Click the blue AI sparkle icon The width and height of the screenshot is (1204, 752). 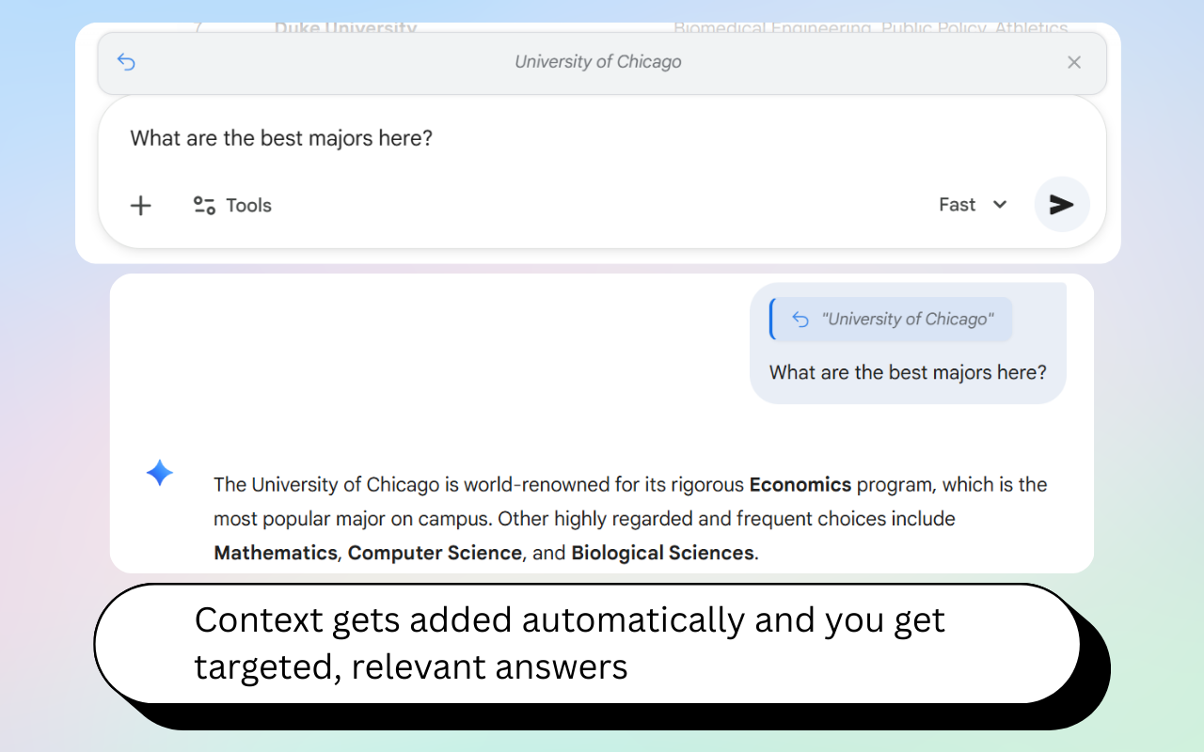click(x=160, y=473)
